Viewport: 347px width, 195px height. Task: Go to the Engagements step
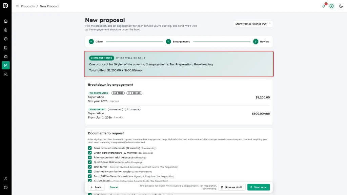[x=178, y=42]
